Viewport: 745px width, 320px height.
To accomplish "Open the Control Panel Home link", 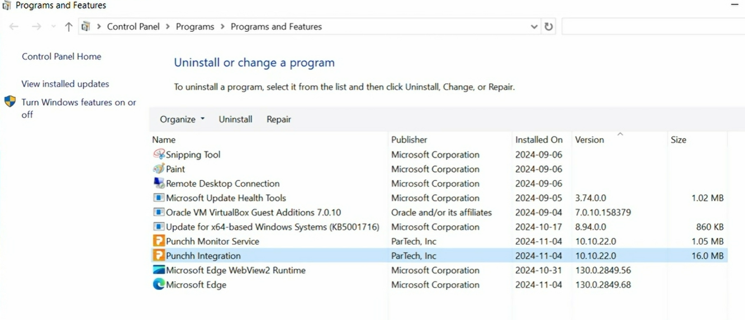I will tap(61, 56).
